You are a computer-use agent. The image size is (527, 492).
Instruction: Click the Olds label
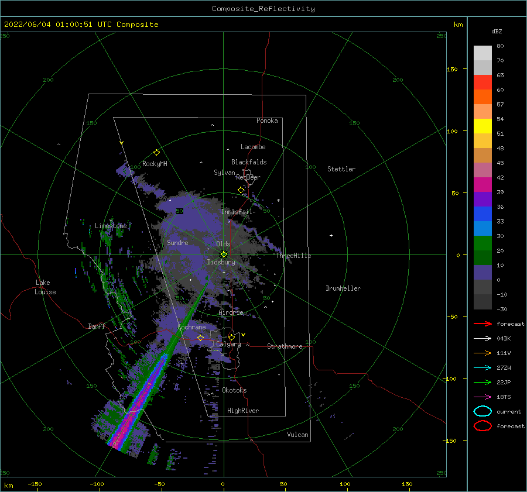pyautogui.click(x=223, y=244)
